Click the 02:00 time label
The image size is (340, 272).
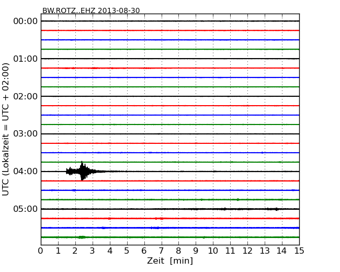click(x=26, y=96)
